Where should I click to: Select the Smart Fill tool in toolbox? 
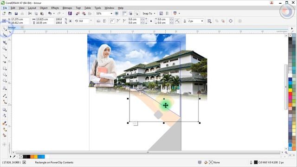click(x=5, y=135)
